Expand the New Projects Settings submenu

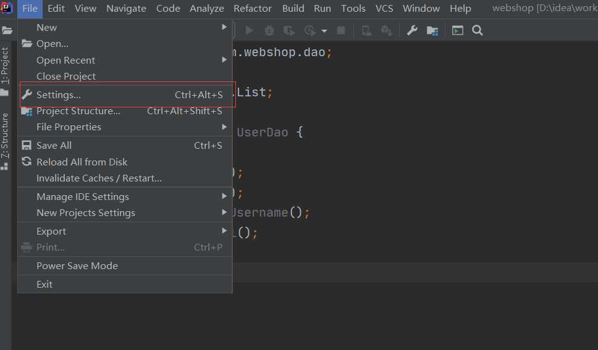[125, 213]
